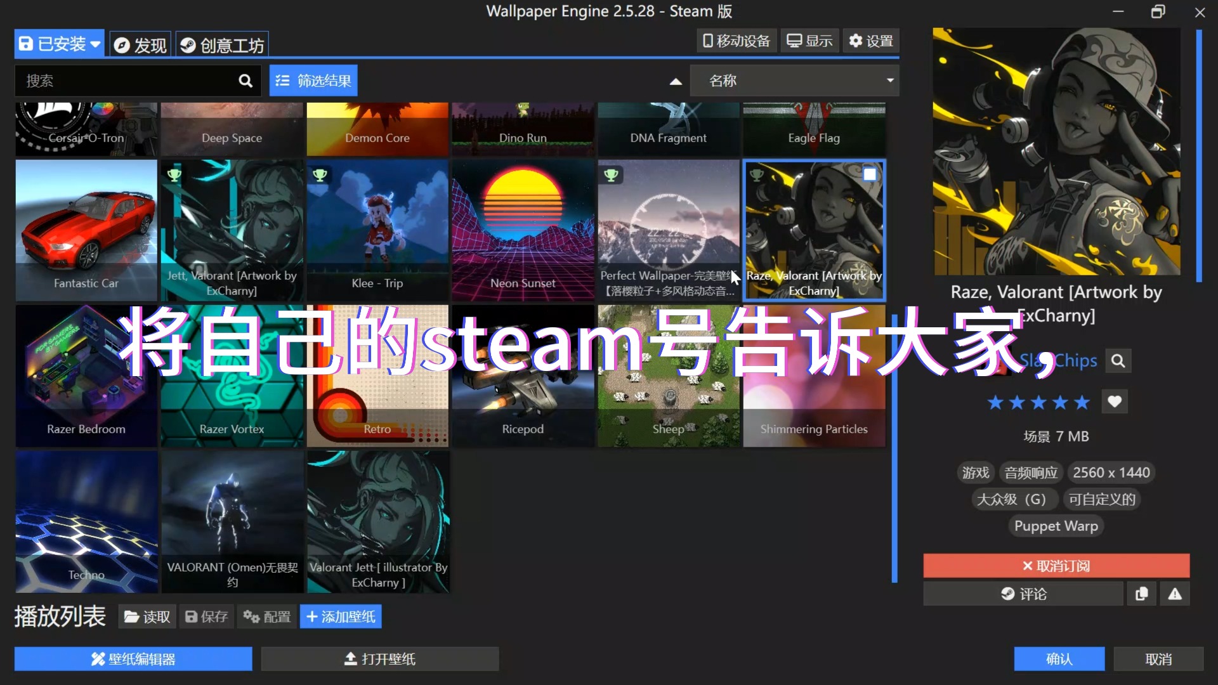
Task: Switch to the 创意工坊 tab
Action: (x=222, y=45)
